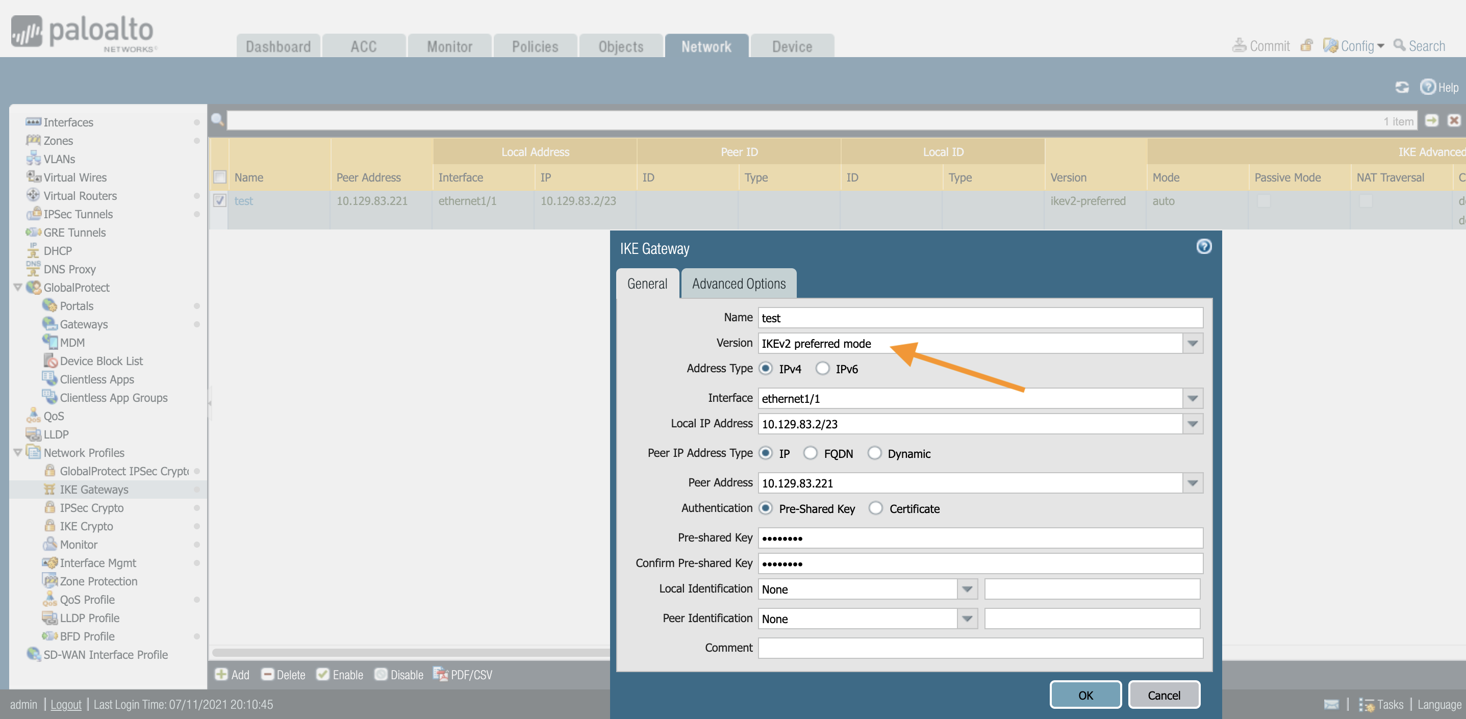Viewport: 1466px width, 719px height.
Task: Switch to the Advanced Options tab
Action: (x=738, y=284)
